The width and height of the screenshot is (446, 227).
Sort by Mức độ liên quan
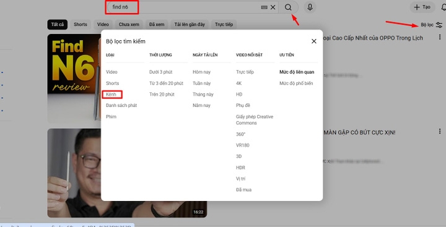pos(297,72)
